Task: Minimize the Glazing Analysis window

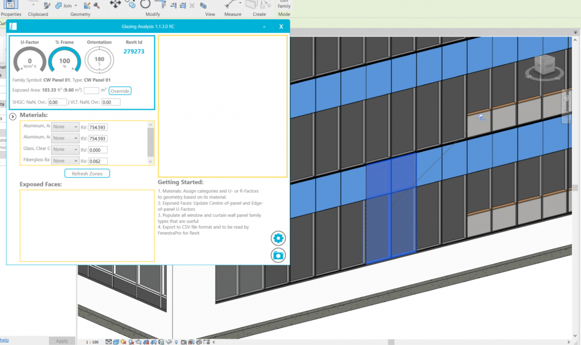Action: tap(264, 27)
